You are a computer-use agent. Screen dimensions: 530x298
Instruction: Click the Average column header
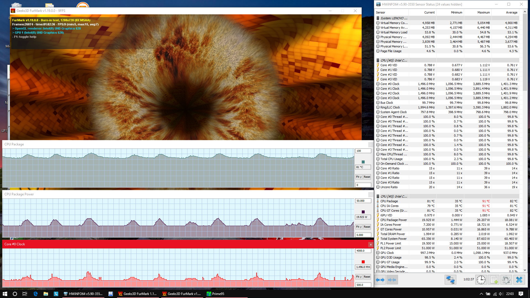tap(511, 12)
